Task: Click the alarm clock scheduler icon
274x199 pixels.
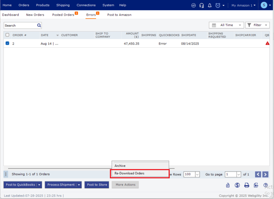Action: tap(218, 5)
